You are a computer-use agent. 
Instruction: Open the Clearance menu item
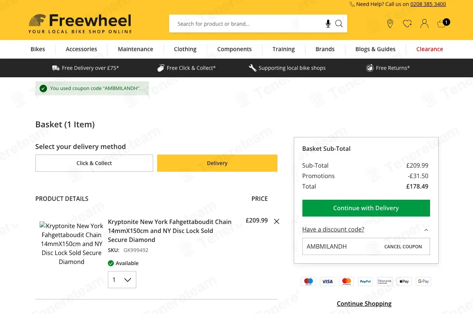coord(430,49)
